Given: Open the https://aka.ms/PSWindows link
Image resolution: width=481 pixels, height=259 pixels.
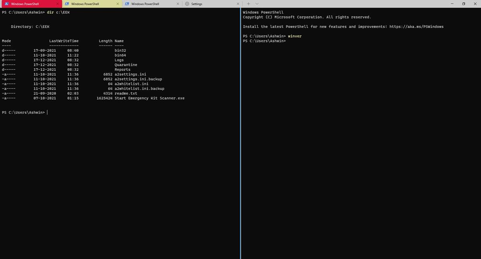Looking at the screenshot, I should point(416,27).
